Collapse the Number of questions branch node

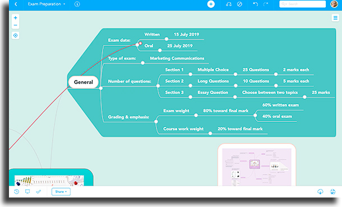[x=158, y=86]
